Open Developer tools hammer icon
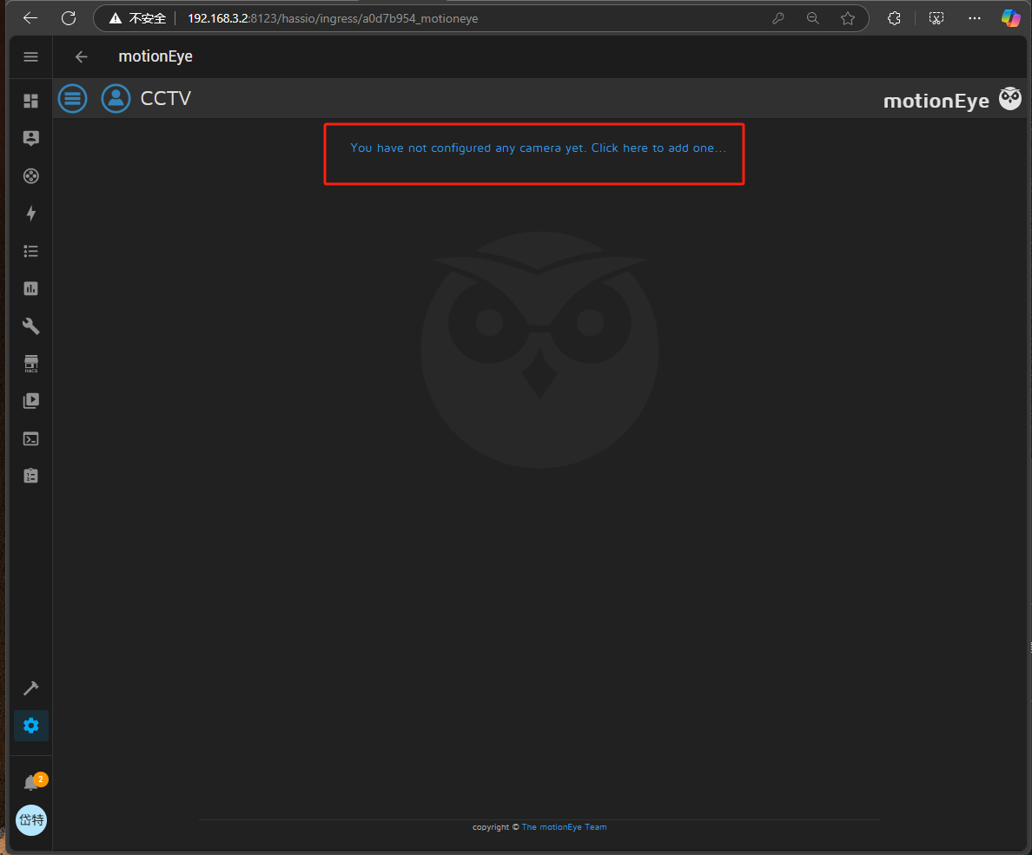Screen dimensions: 1032x855 pyautogui.click(x=31, y=688)
